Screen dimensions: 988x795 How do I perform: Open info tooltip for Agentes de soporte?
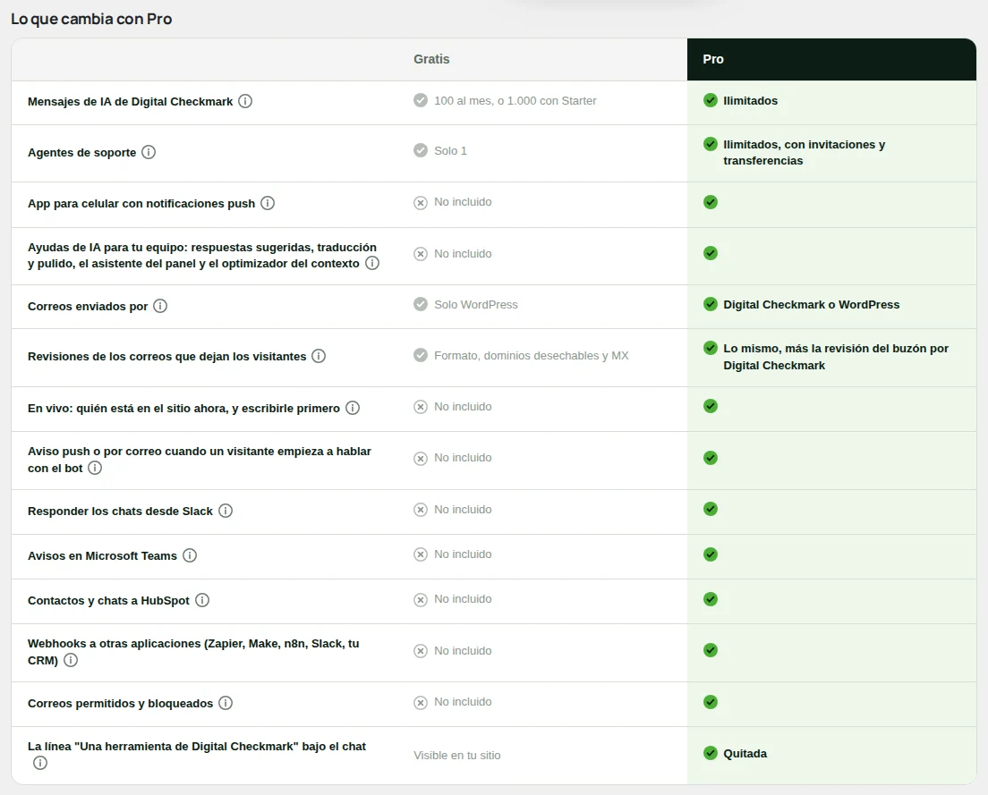(x=149, y=152)
